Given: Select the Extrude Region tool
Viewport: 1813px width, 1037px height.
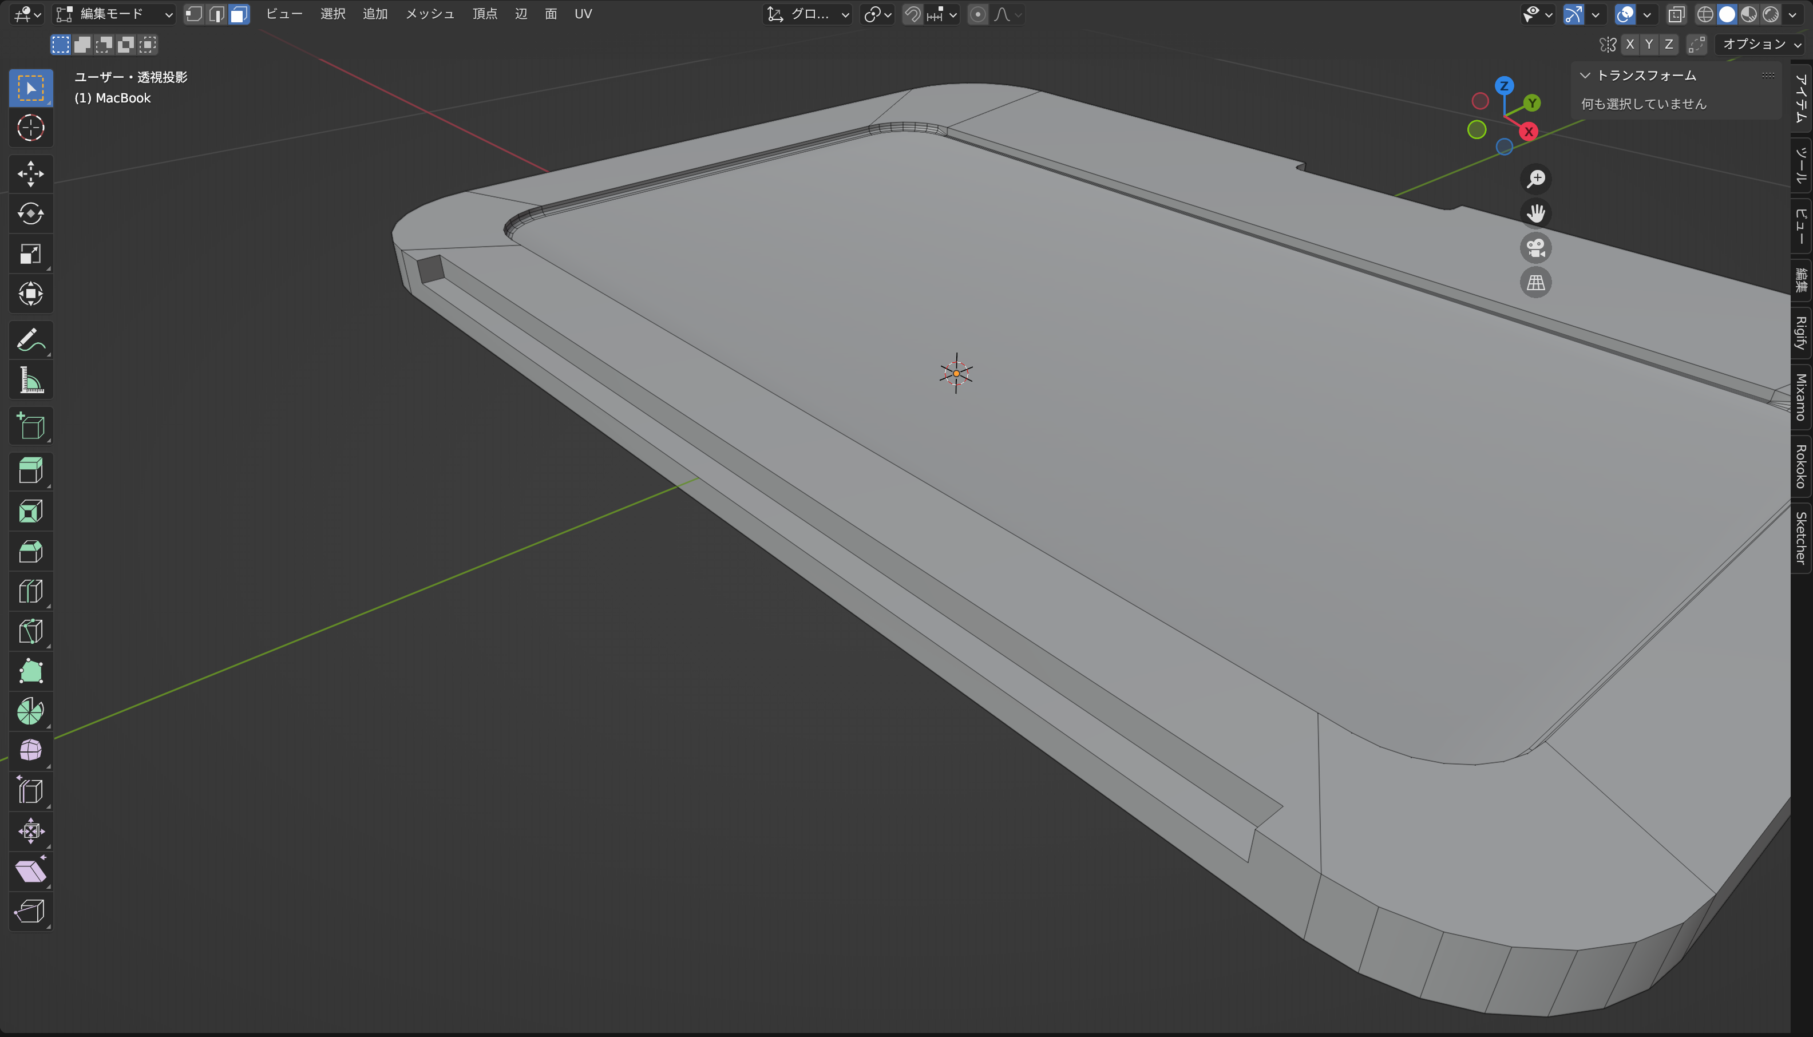Looking at the screenshot, I should point(31,472).
